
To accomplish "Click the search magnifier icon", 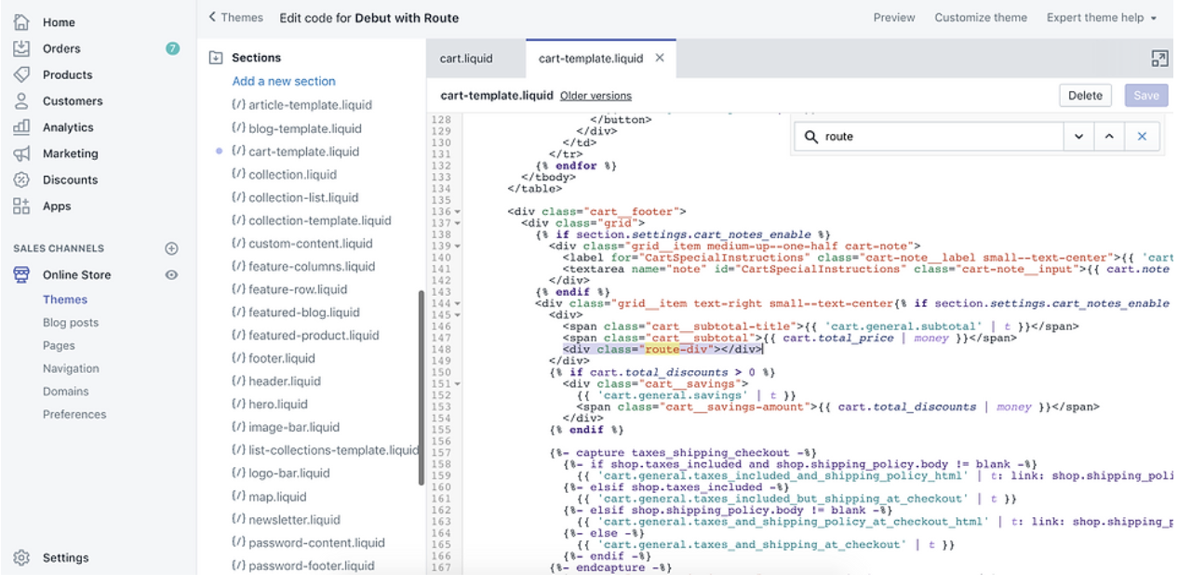I will [x=811, y=136].
